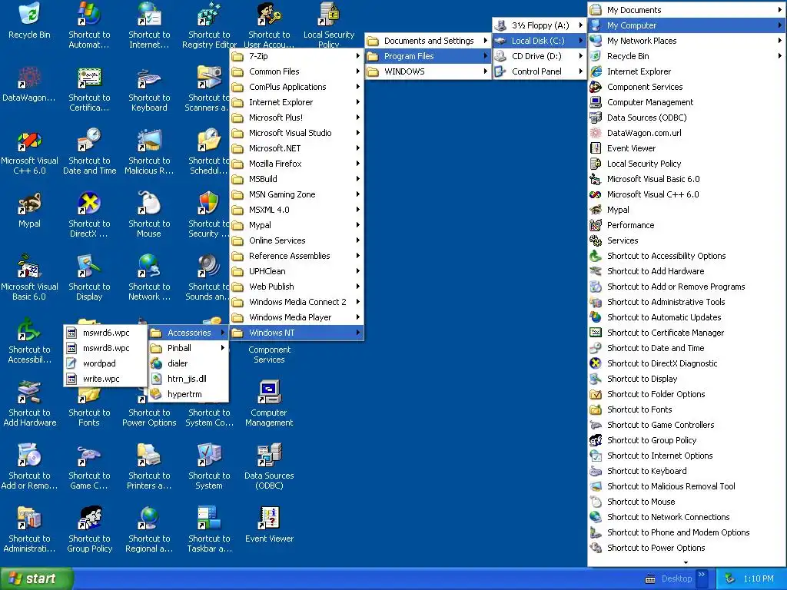Select wordpad in Accessories menu
Image resolution: width=787 pixels, height=590 pixels.
click(105, 363)
